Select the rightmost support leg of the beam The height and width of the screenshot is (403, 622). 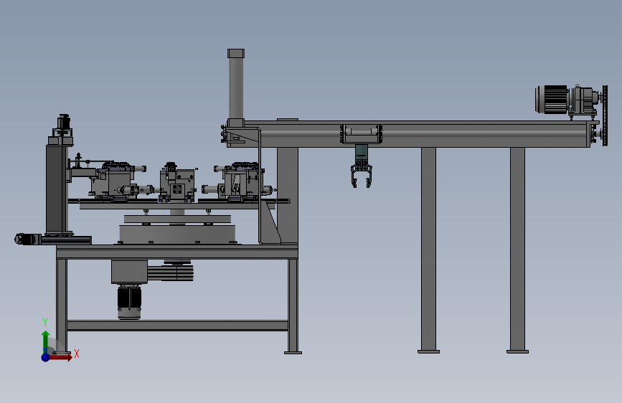coord(518,250)
